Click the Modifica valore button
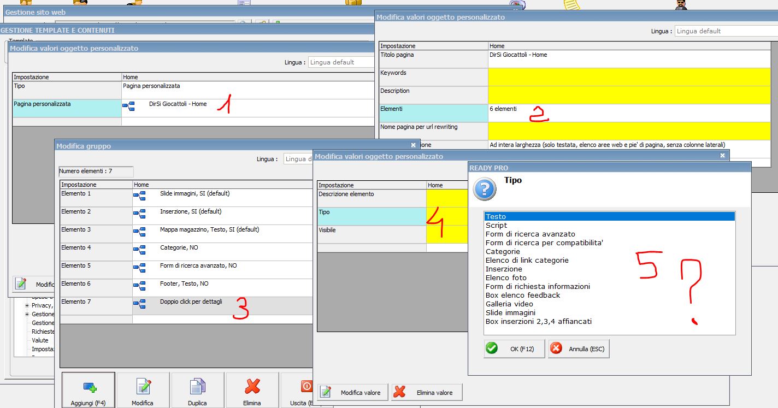The width and height of the screenshot is (778, 408). (353, 392)
